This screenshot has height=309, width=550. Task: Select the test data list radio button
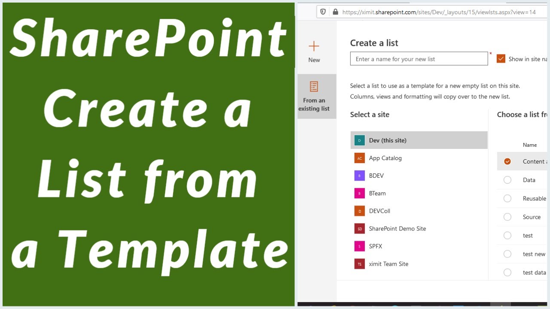(x=507, y=272)
